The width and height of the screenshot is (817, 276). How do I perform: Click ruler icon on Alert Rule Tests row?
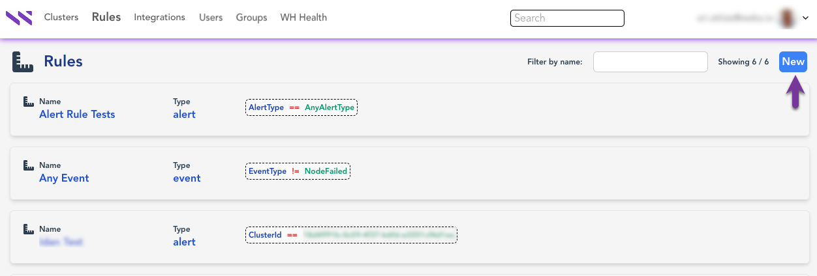point(29,102)
